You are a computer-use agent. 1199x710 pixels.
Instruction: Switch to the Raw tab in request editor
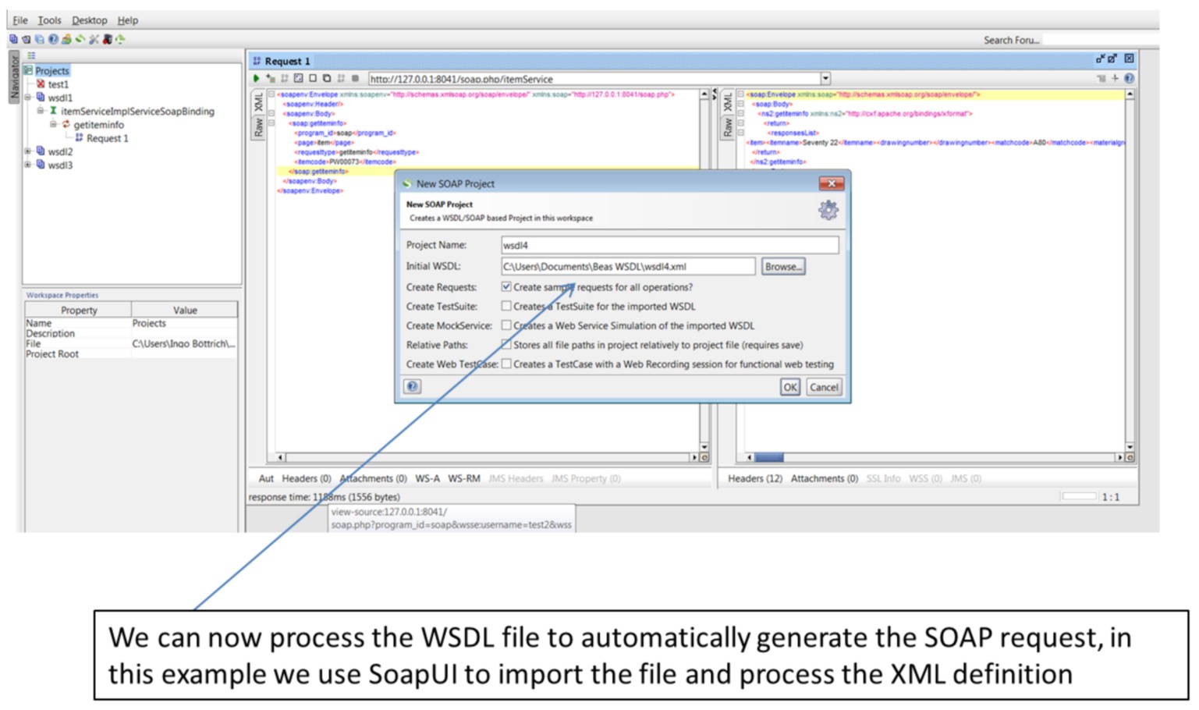pyautogui.click(x=258, y=127)
